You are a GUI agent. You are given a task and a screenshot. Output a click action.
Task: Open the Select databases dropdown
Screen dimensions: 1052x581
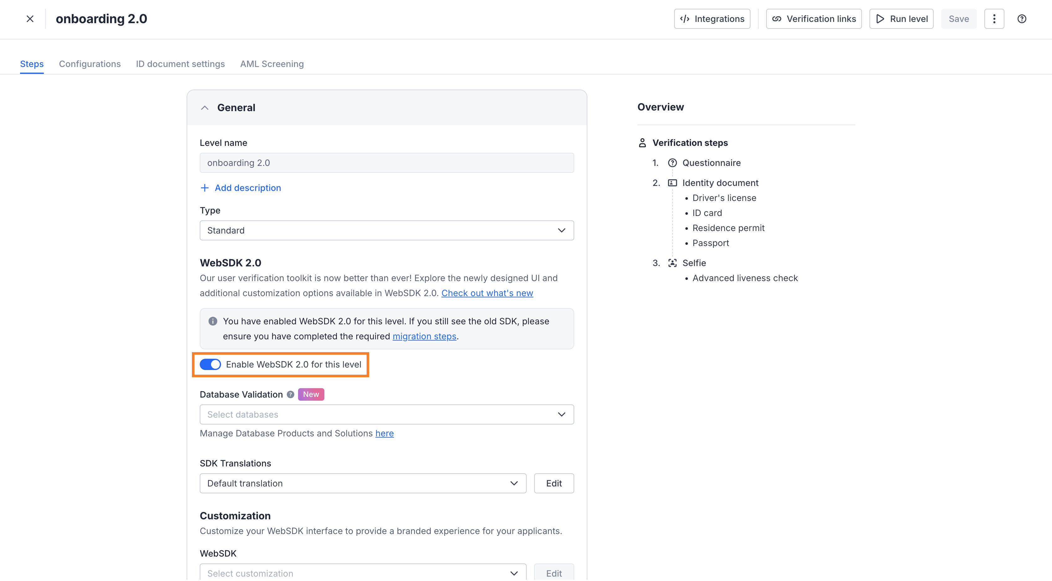[386, 414]
